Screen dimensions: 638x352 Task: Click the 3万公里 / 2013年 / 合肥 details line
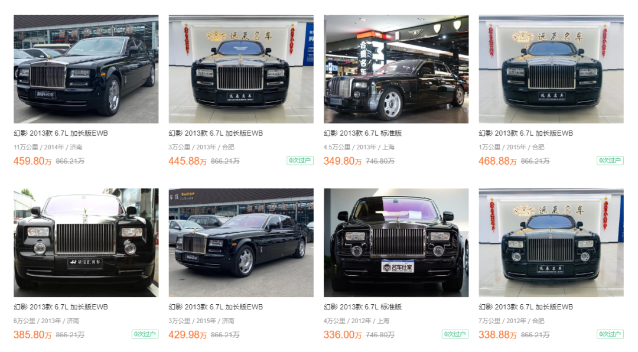coord(201,147)
